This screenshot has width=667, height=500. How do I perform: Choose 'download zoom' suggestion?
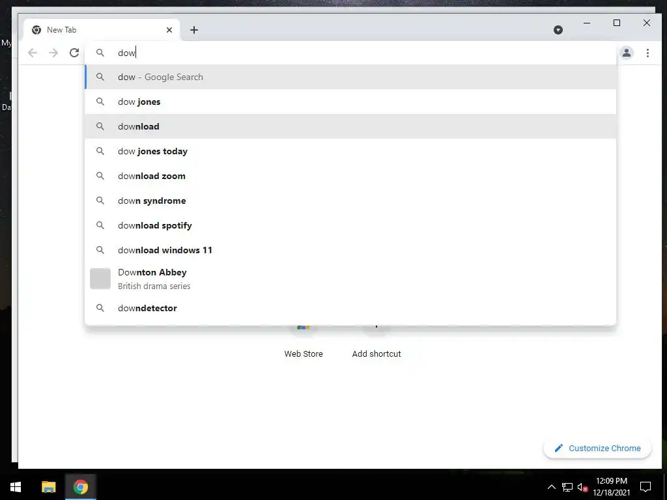350,176
